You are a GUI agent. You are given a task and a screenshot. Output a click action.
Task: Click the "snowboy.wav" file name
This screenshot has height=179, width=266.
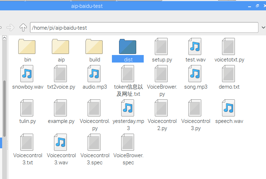[28, 87]
